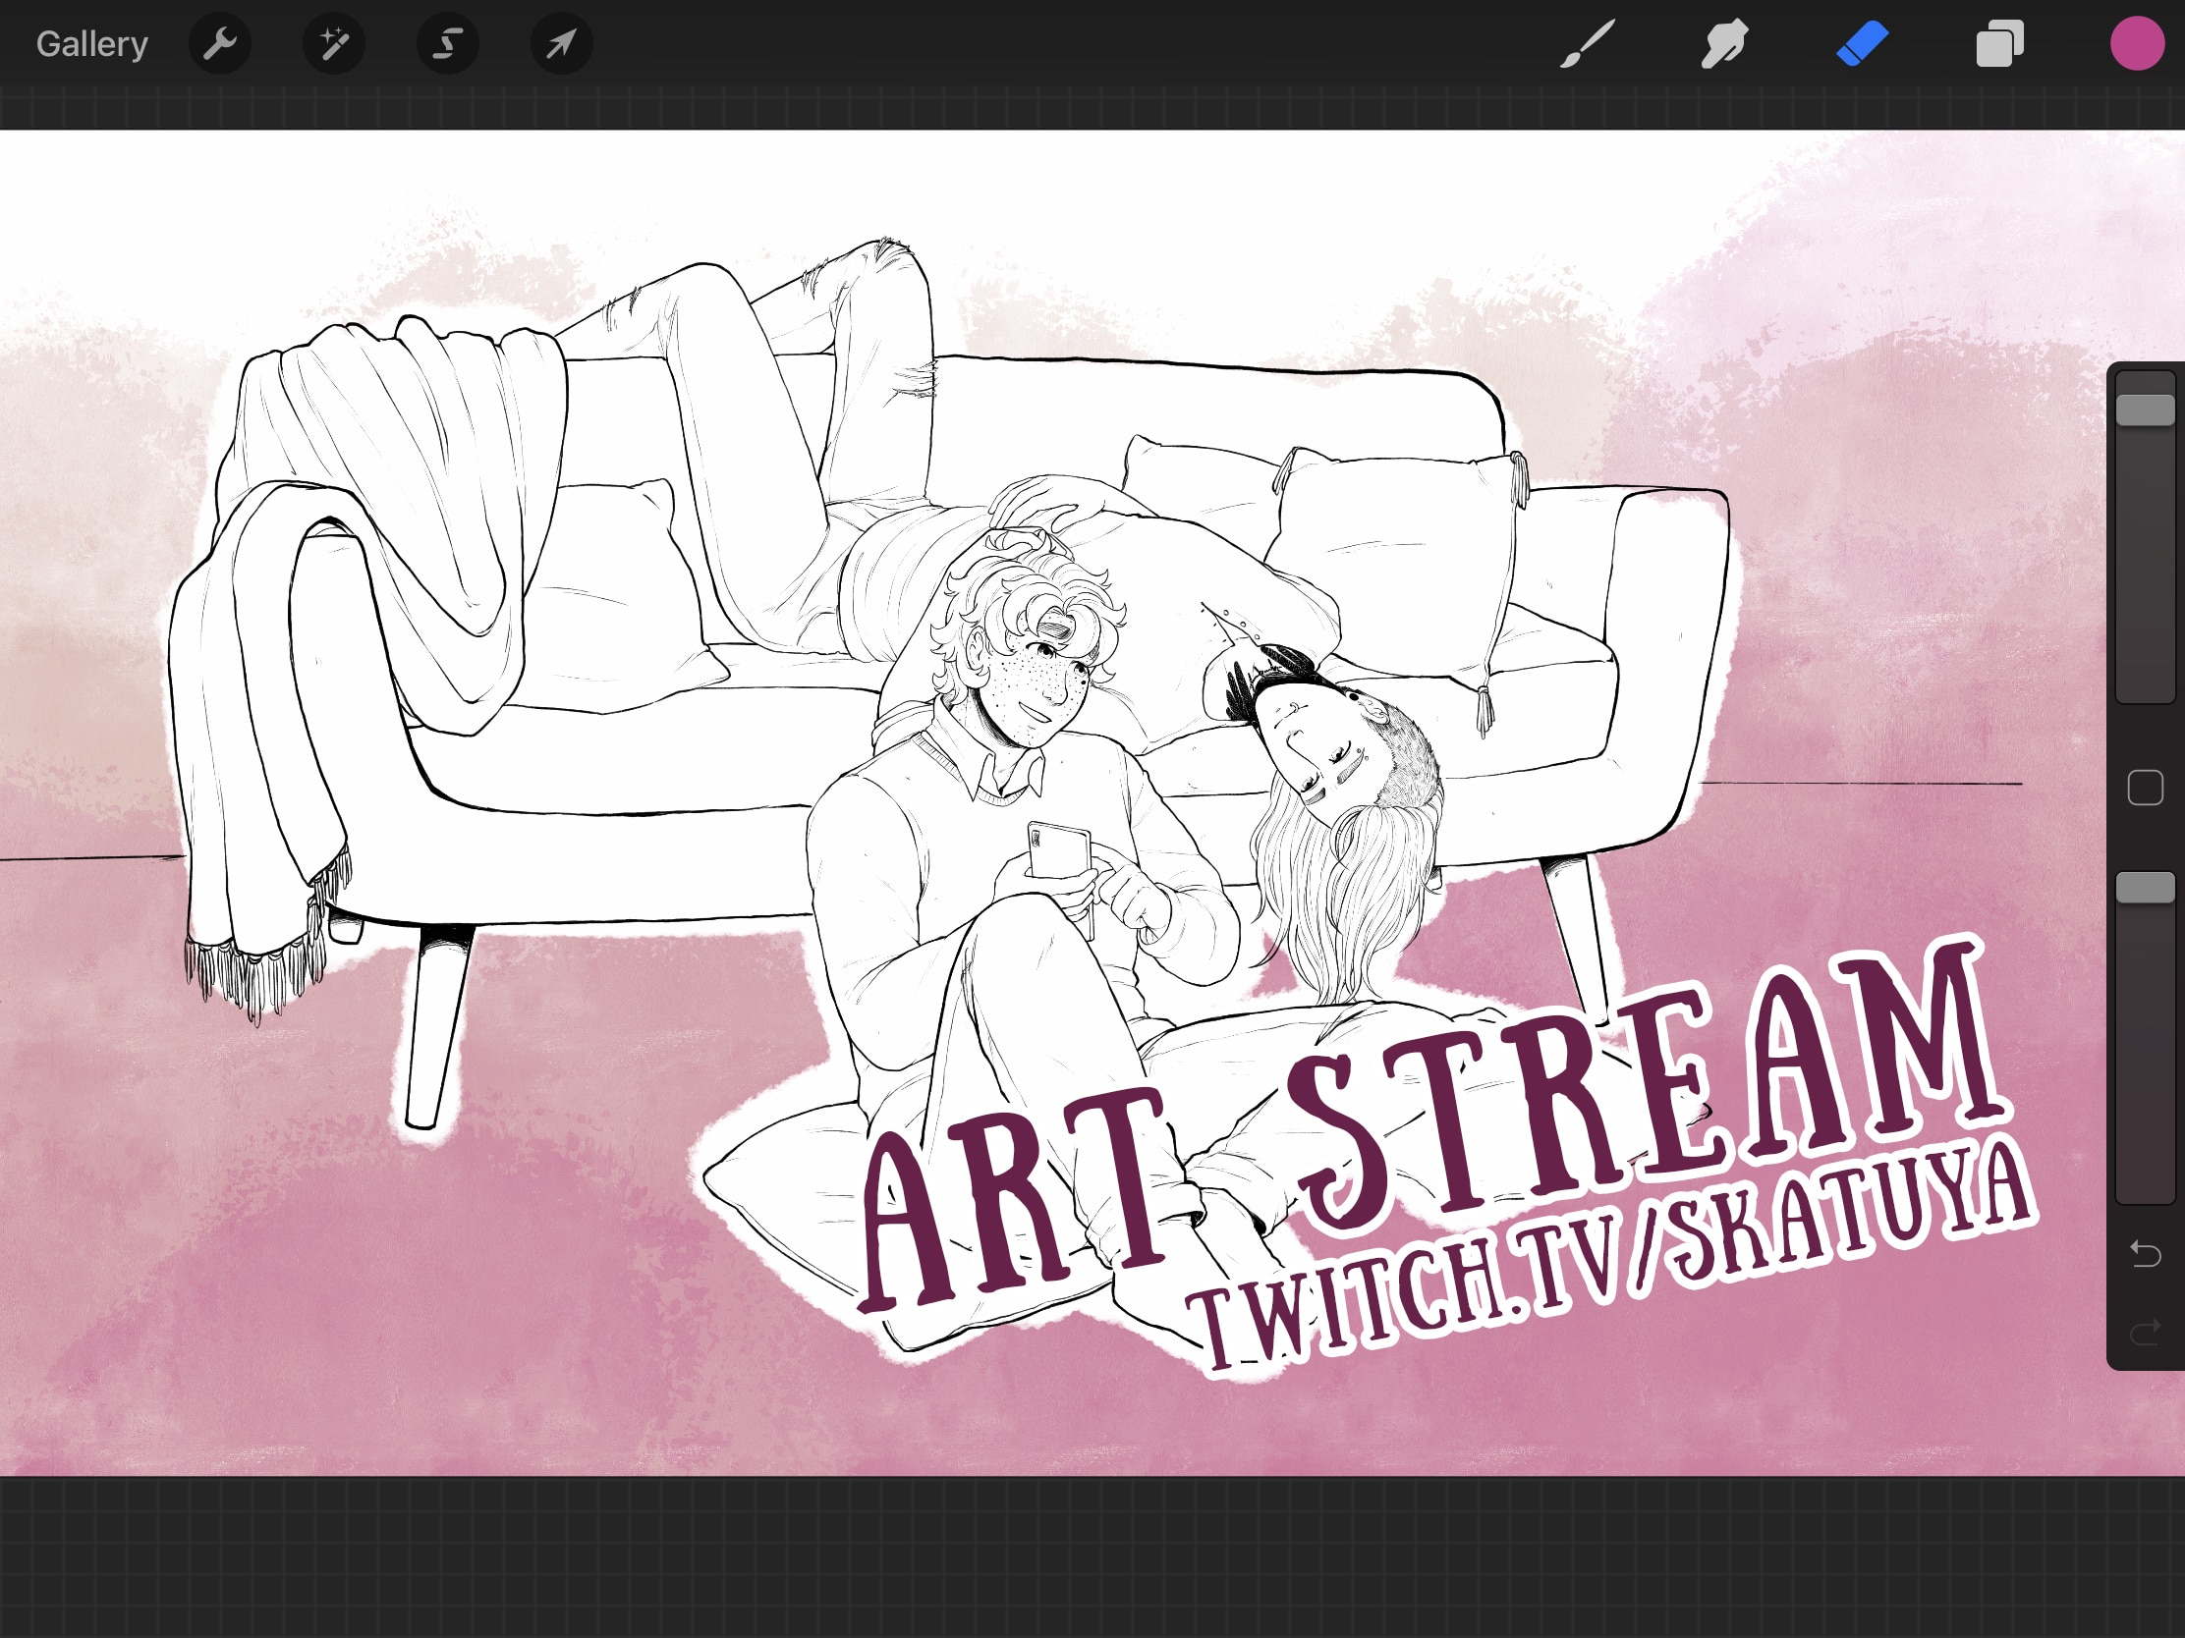Activate the Transform arrow tool

pos(562,43)
